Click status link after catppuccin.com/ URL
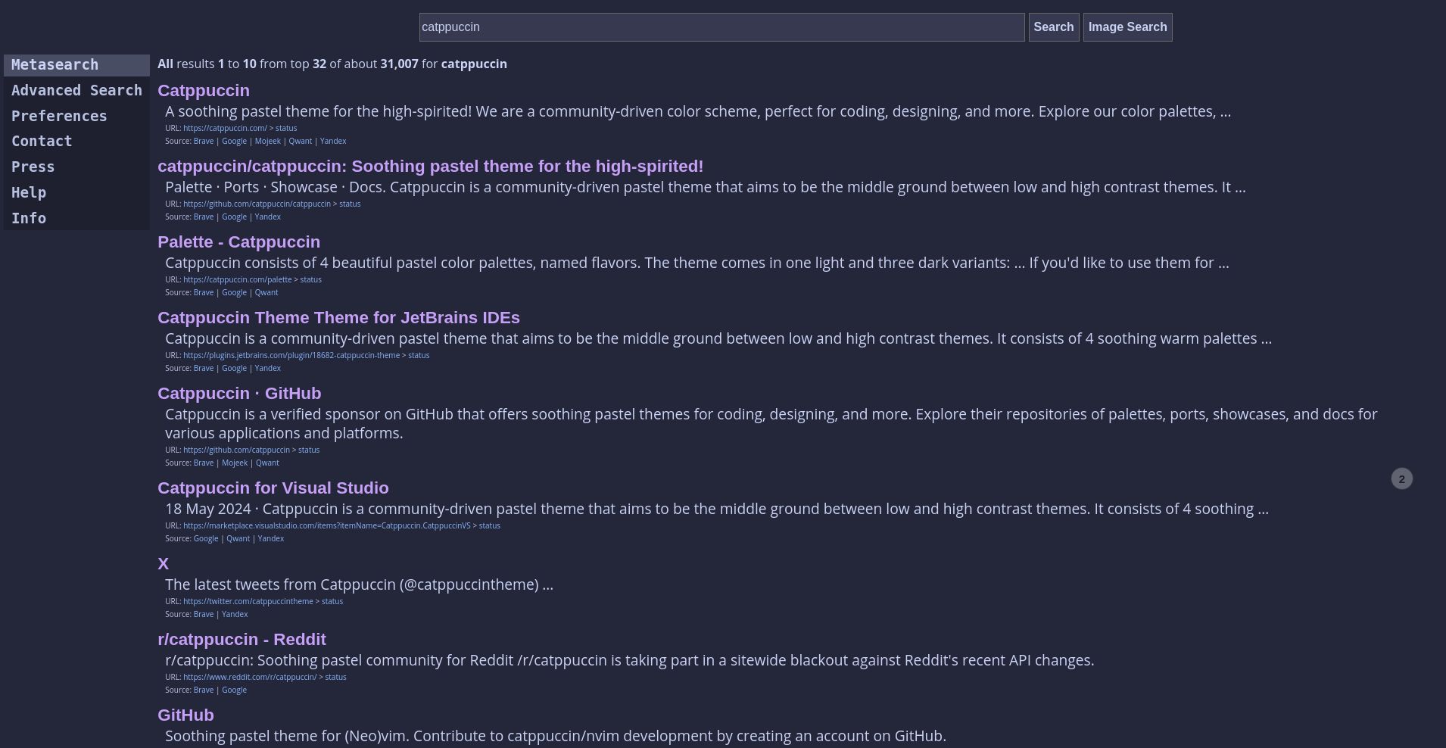Viewport: 1446px width, 748px height. point(286,128)
